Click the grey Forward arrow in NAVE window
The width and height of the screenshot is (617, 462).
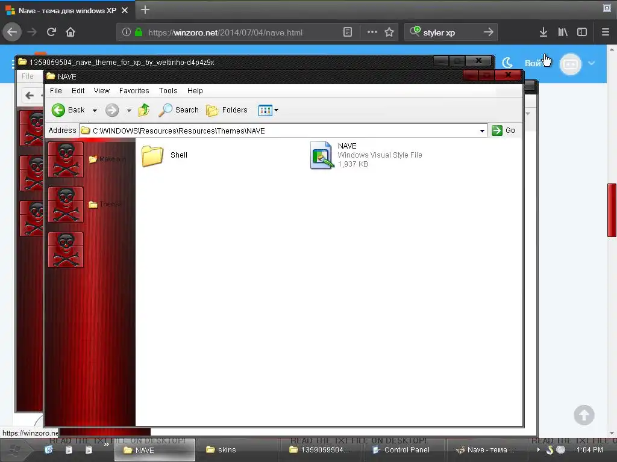coord(111,110)
